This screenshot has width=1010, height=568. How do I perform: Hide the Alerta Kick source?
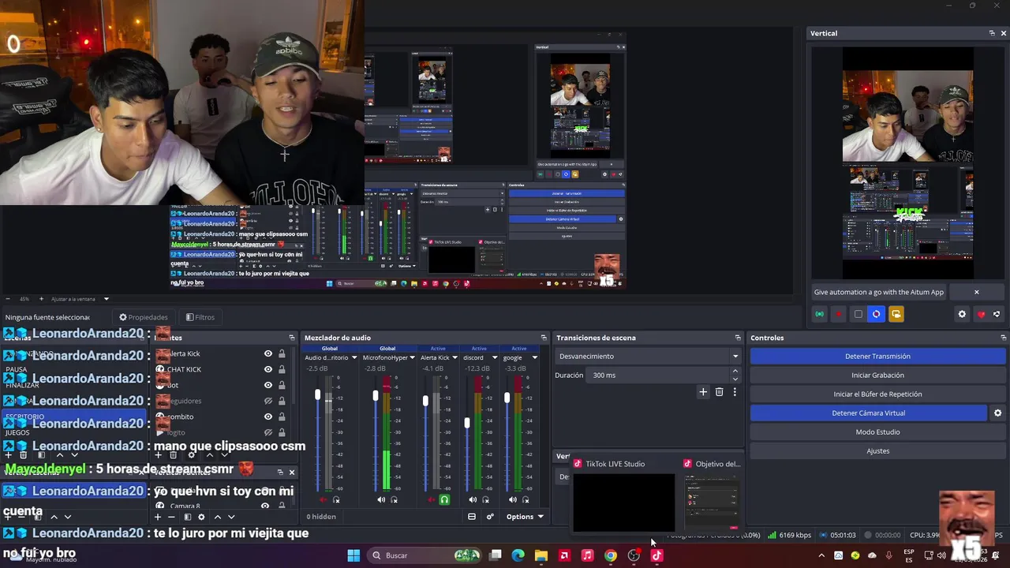click(268, 353)
